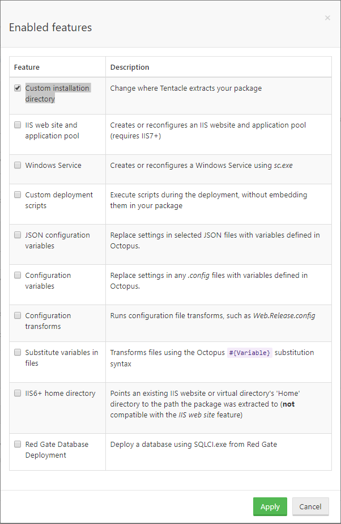Viewport: 341px width, 524px height.
Task: Click the Apply button
Action: click(x=270, y=506)
